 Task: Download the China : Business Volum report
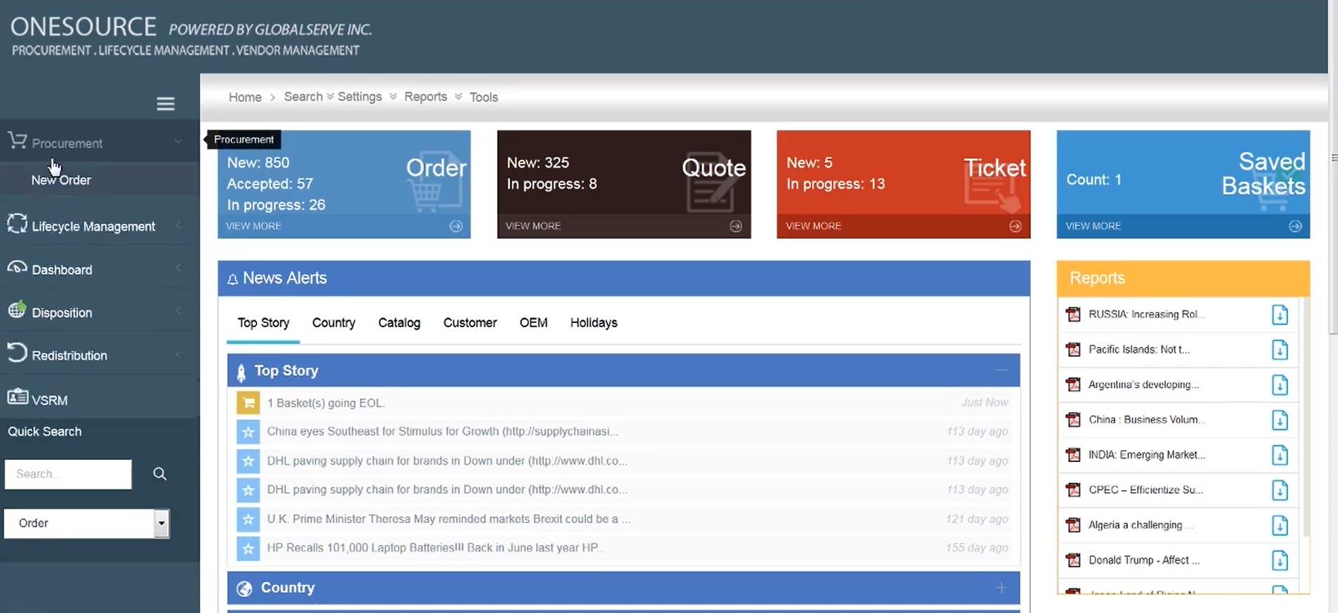(1280, 420)
